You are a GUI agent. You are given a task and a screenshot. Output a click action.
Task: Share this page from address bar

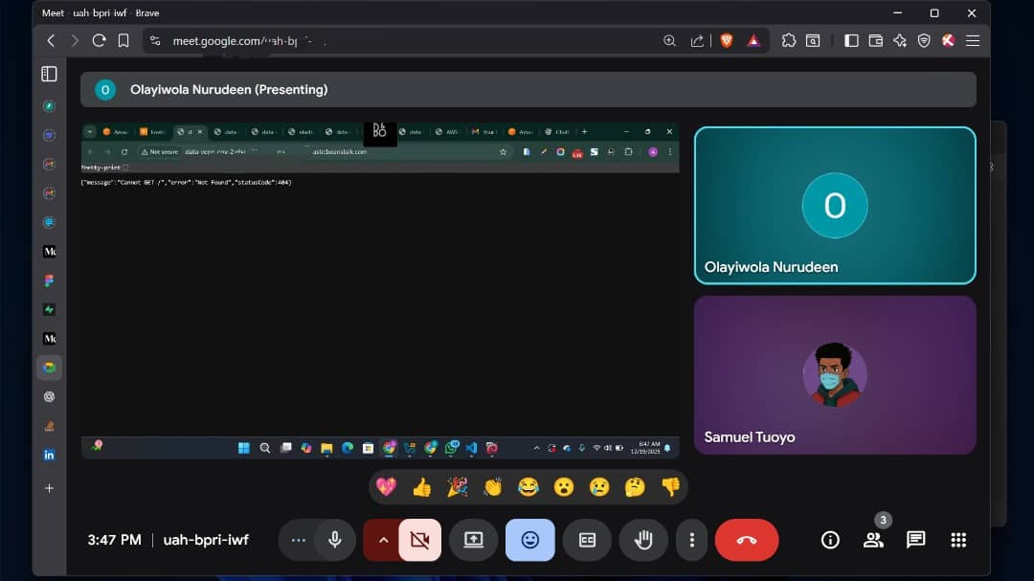click(697, 41)
